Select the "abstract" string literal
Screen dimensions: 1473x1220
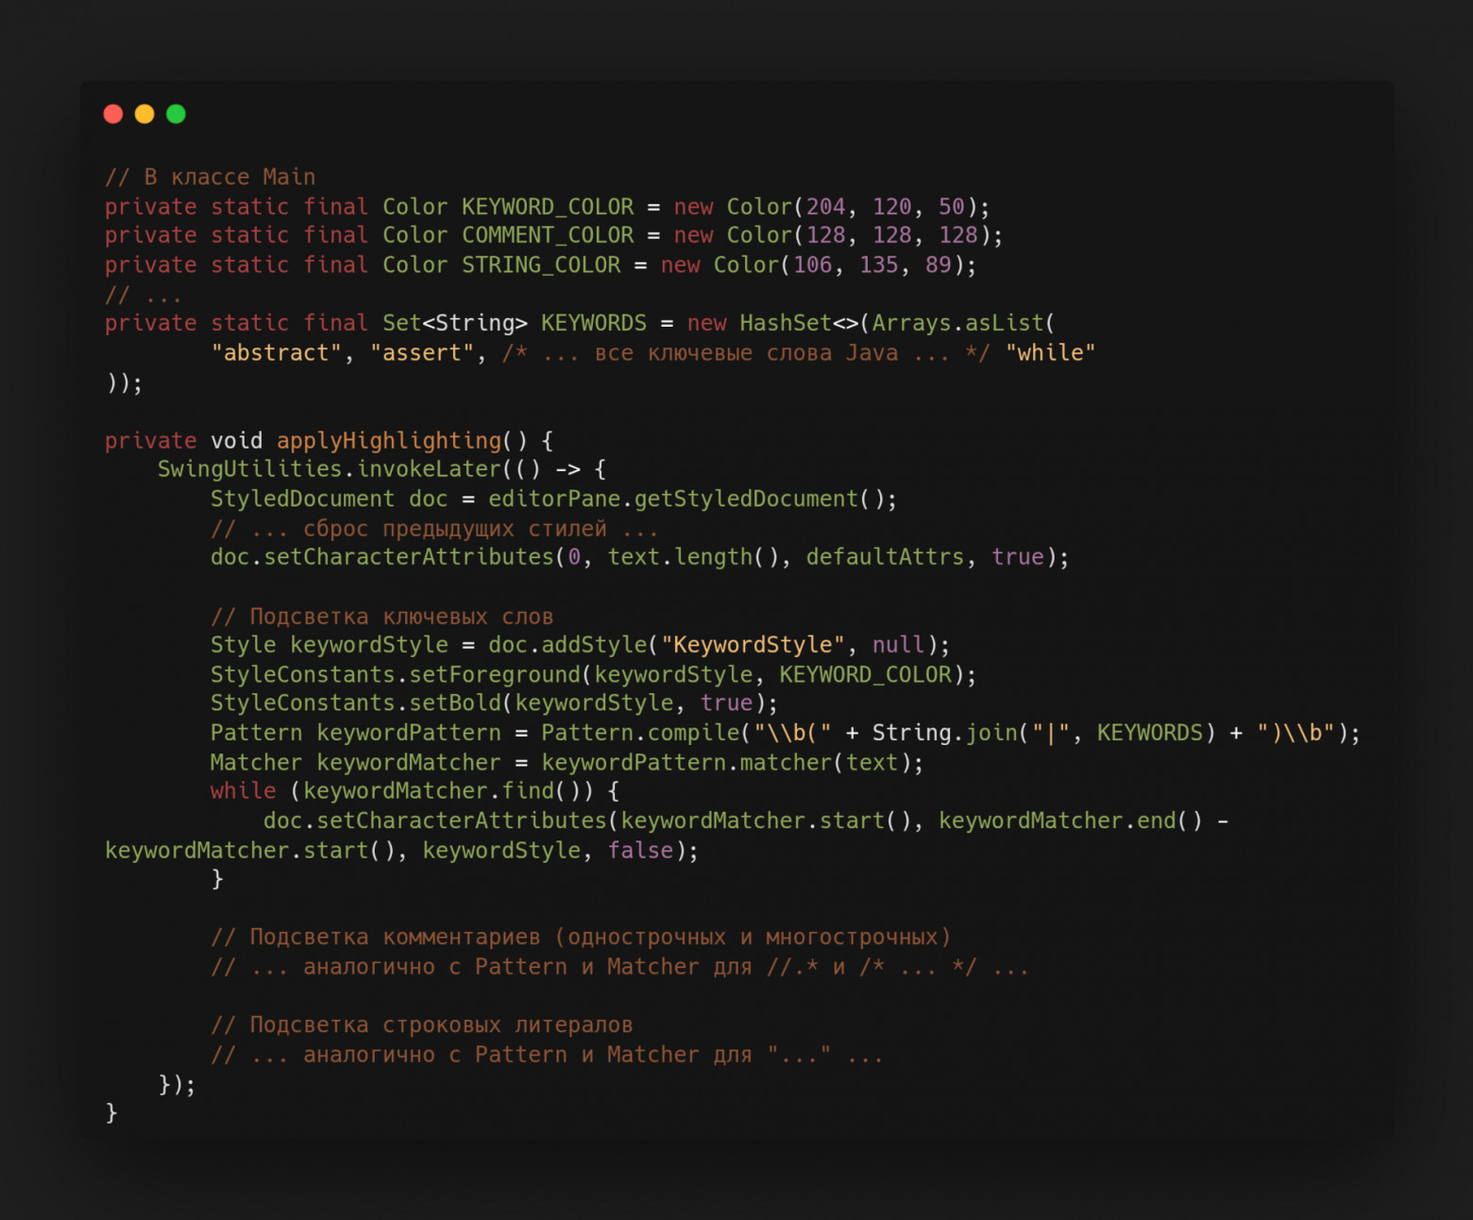coord(277,352)
